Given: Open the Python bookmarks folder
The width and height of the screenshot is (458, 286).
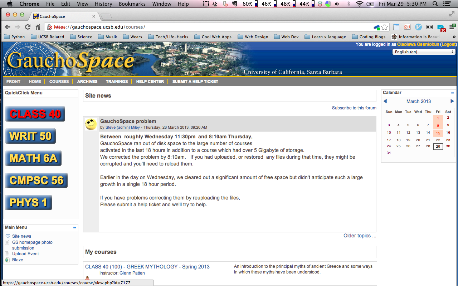Looking at the screenshot, I should (x=15, y=36).
